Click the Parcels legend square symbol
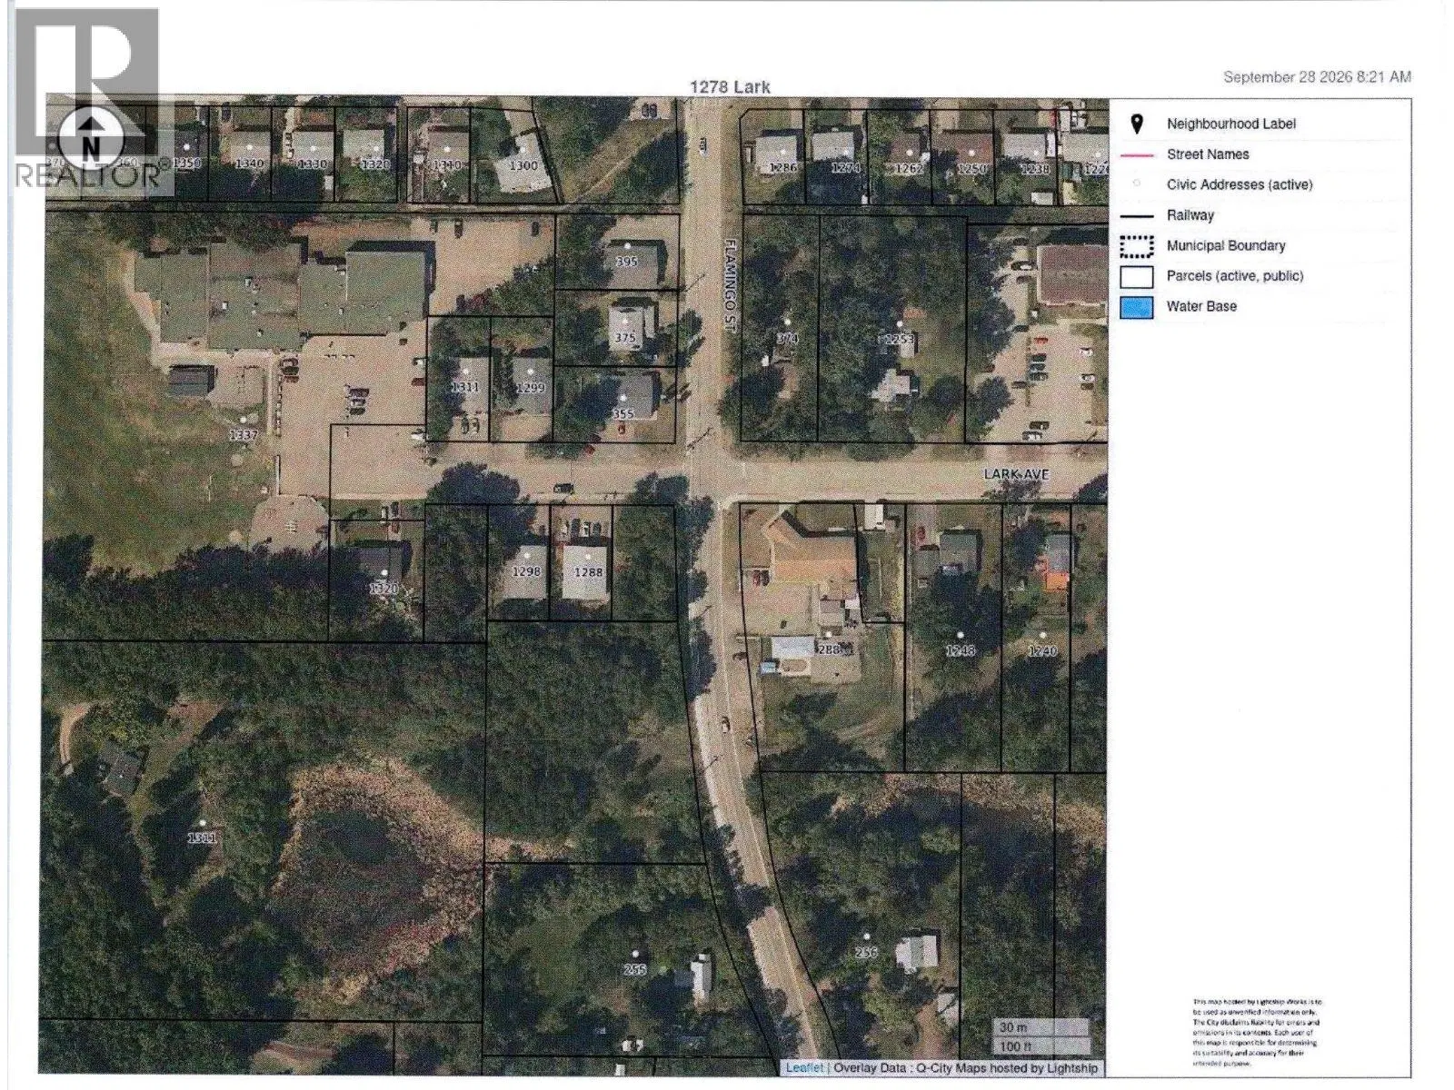Image resolution: width=1454 pixels, height=1090 pixels. [1136, 276]
